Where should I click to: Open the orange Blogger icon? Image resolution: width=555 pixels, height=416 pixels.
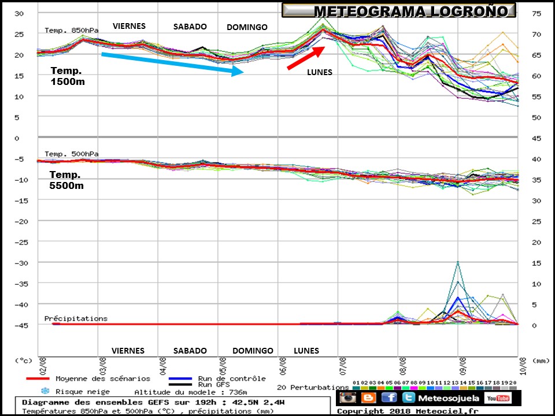(368, 398)
